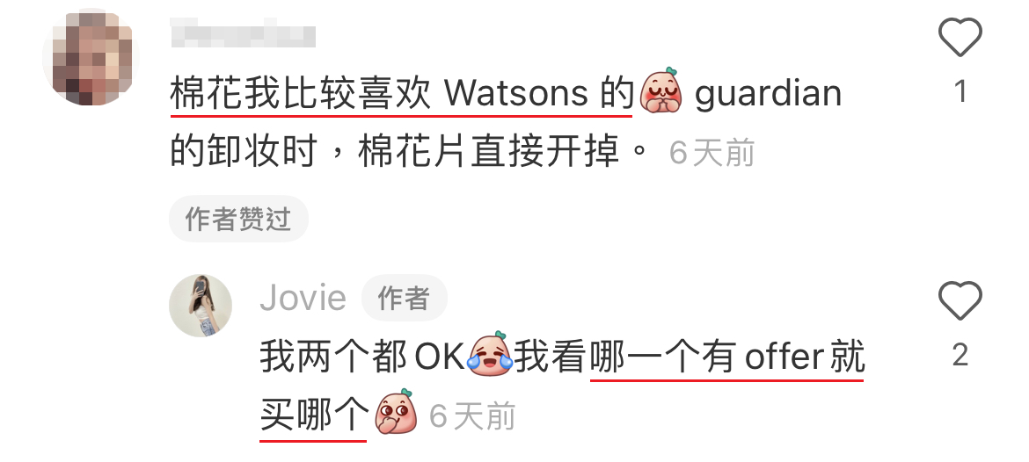Tap the like count 1 on first comment
1029x462 pixels.
pos(960,91)
